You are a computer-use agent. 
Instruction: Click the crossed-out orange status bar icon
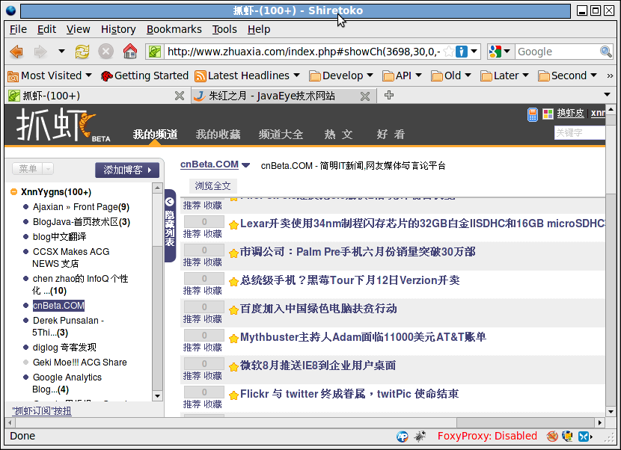pyautogui.click(x=552, y=436)
